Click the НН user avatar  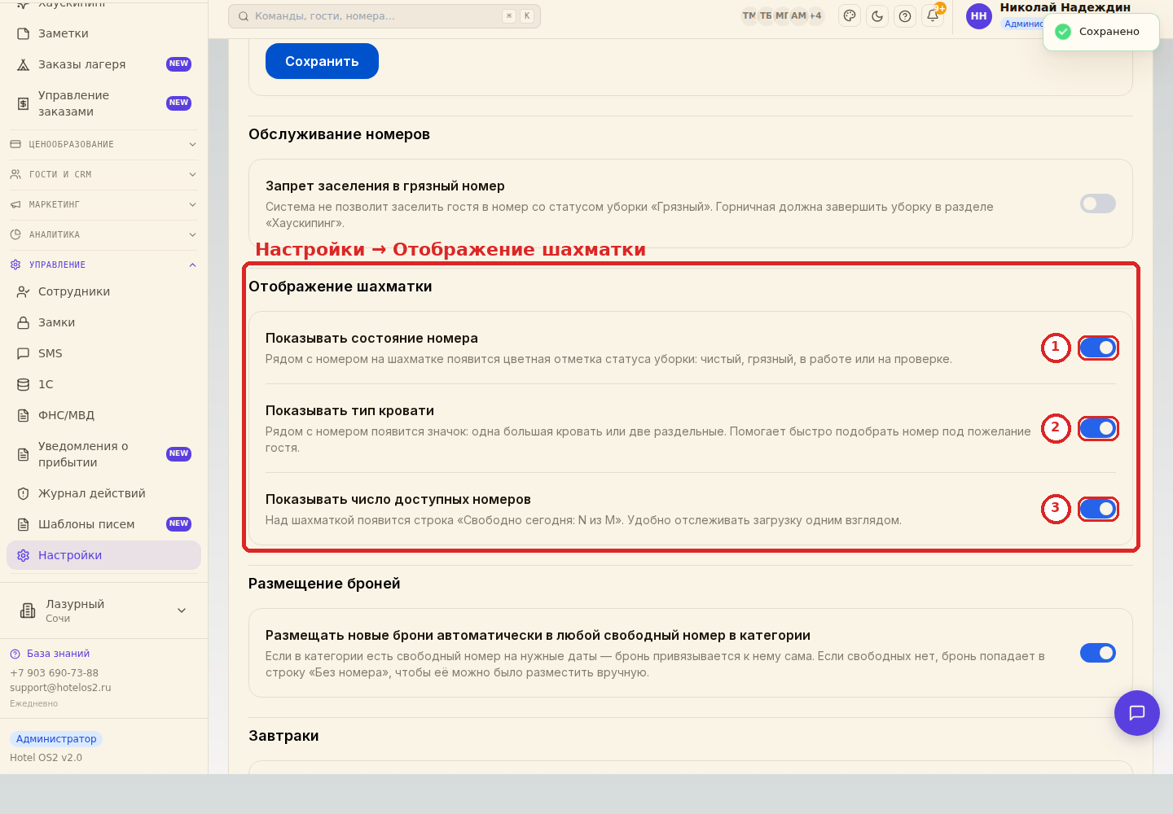tap(979, 15)
